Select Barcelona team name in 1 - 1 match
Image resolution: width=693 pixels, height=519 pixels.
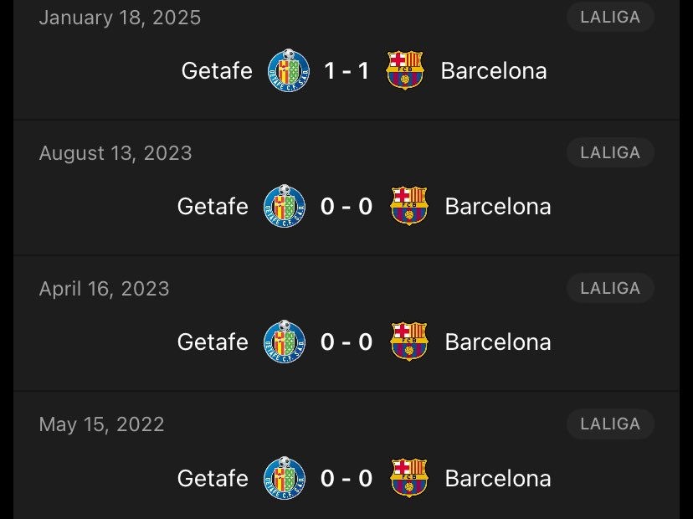494,70
